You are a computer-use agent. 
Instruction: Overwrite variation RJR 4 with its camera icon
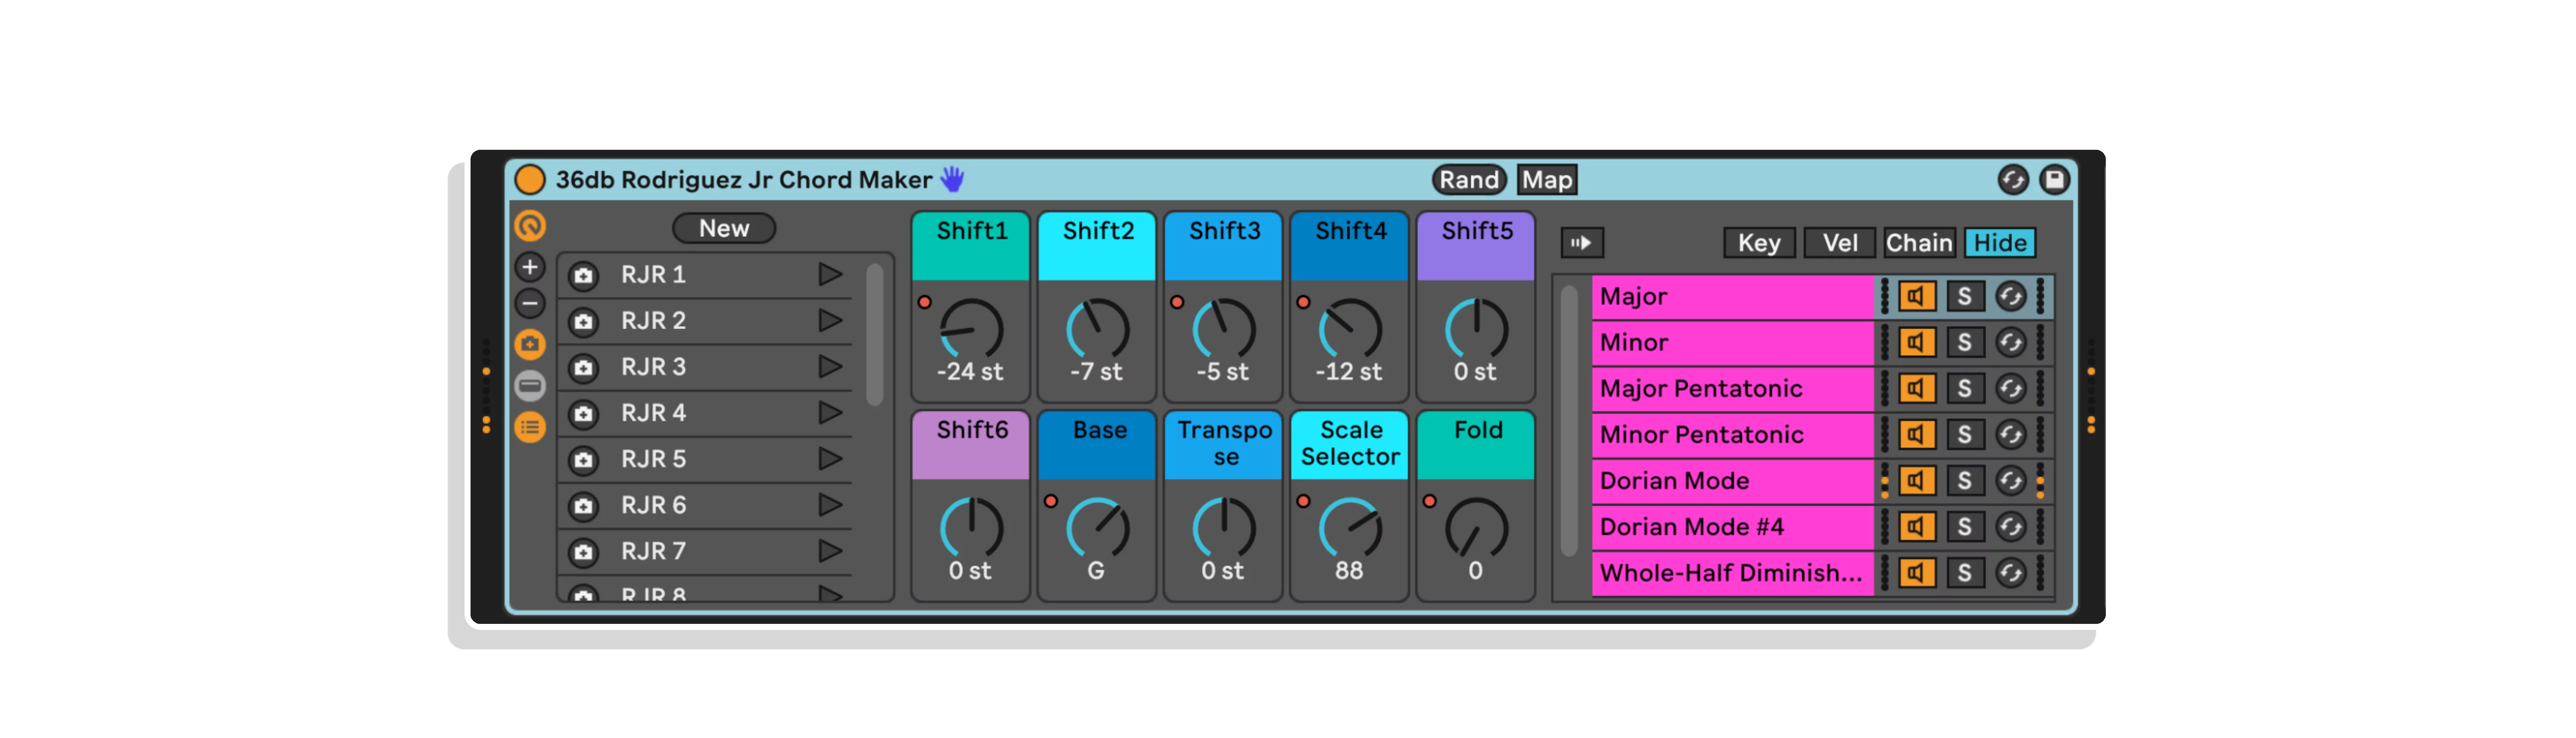click(x=584, y=413)
